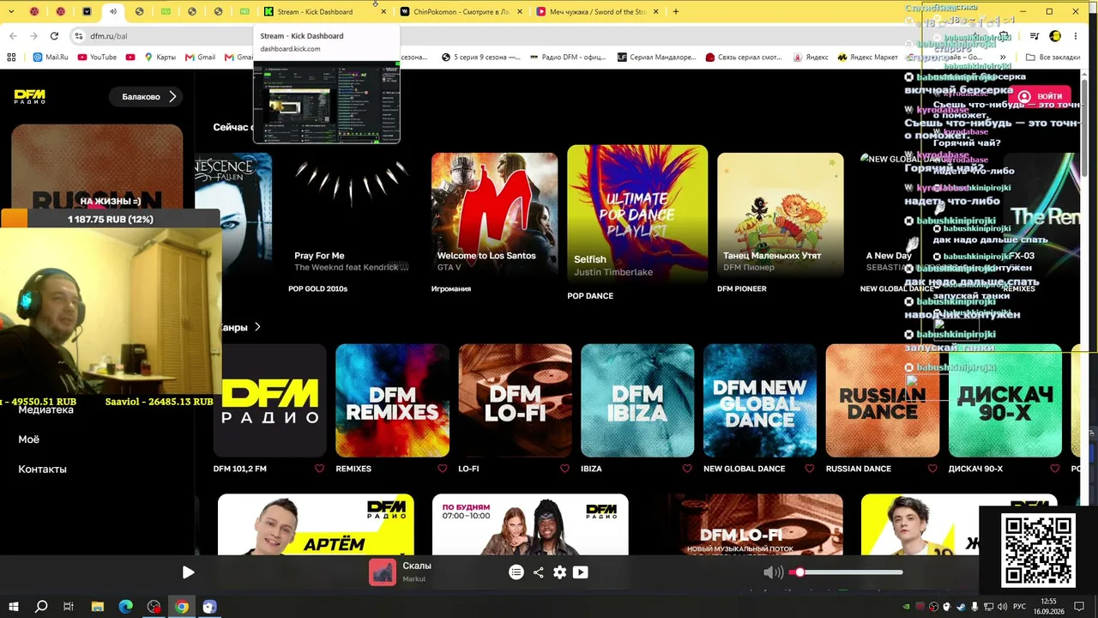Open the taskbar clock and date

1048,606
